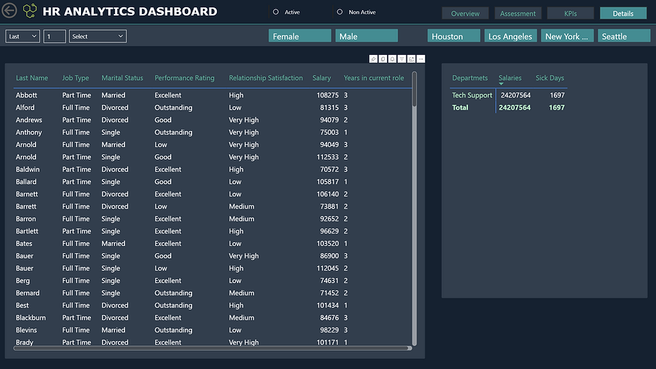
Task: Sort by Salary column header
Action: (321, 78)
